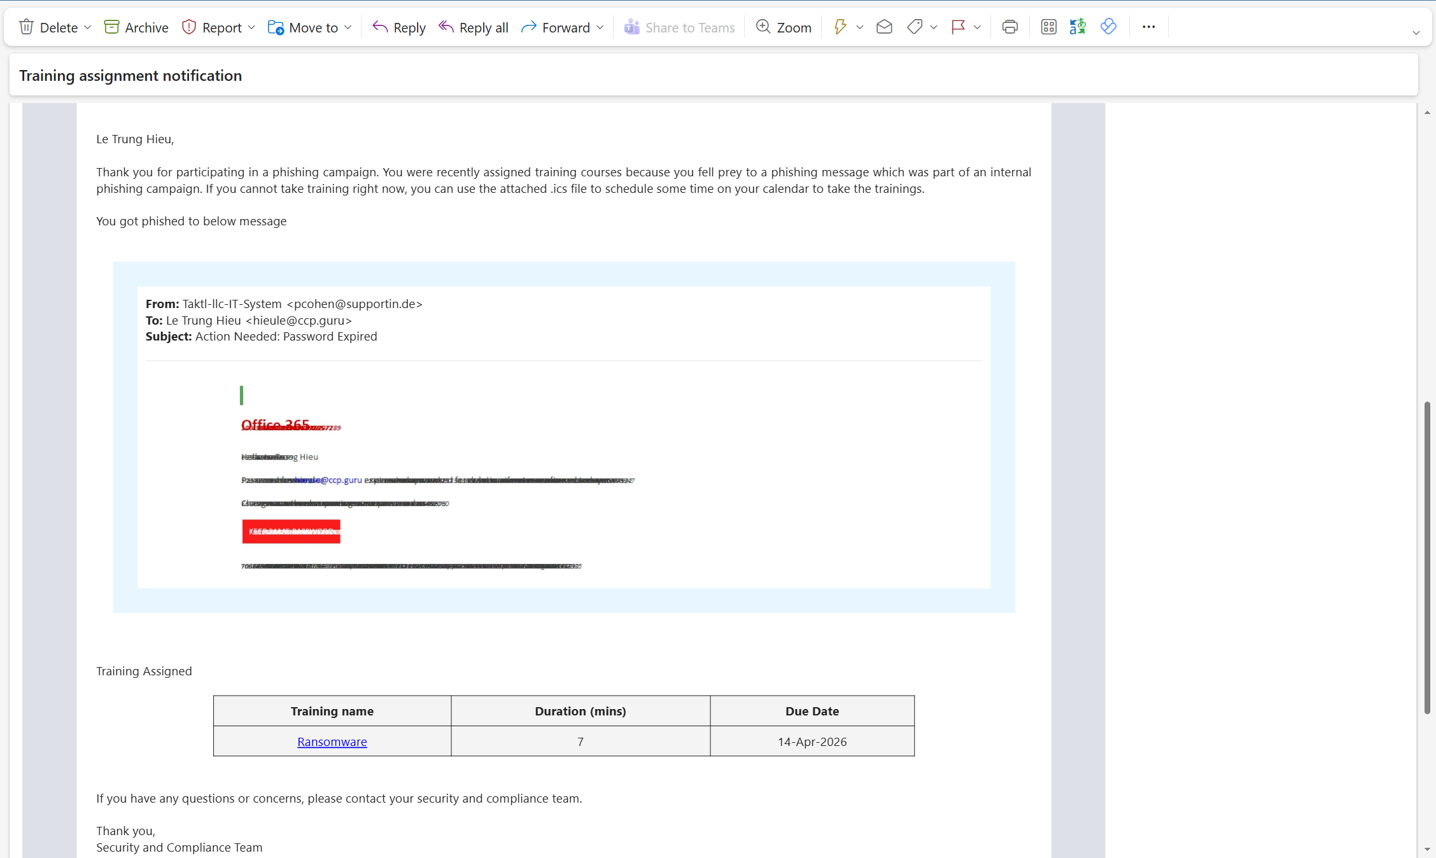Mark message read/unread via envelope icon
The height and width of the screenshot is (858, 1436).
(884, 27)
